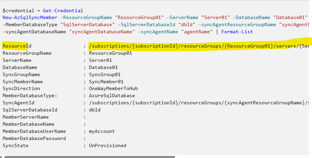Click the "SyncState" label
Screen dimensions: 312x158
(x=16, y=146)
